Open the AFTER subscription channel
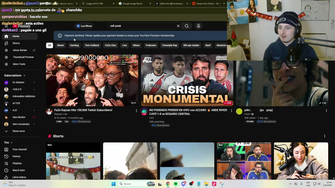Viewport: 335px width, 188px height. pyautogui.click(x=20, y=103)
